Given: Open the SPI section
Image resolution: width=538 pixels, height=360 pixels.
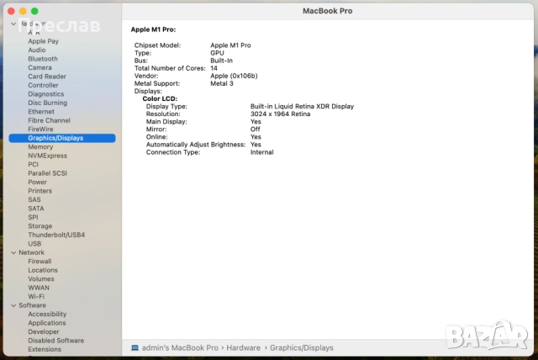Looking at the screenshot, I should point(33,217).
